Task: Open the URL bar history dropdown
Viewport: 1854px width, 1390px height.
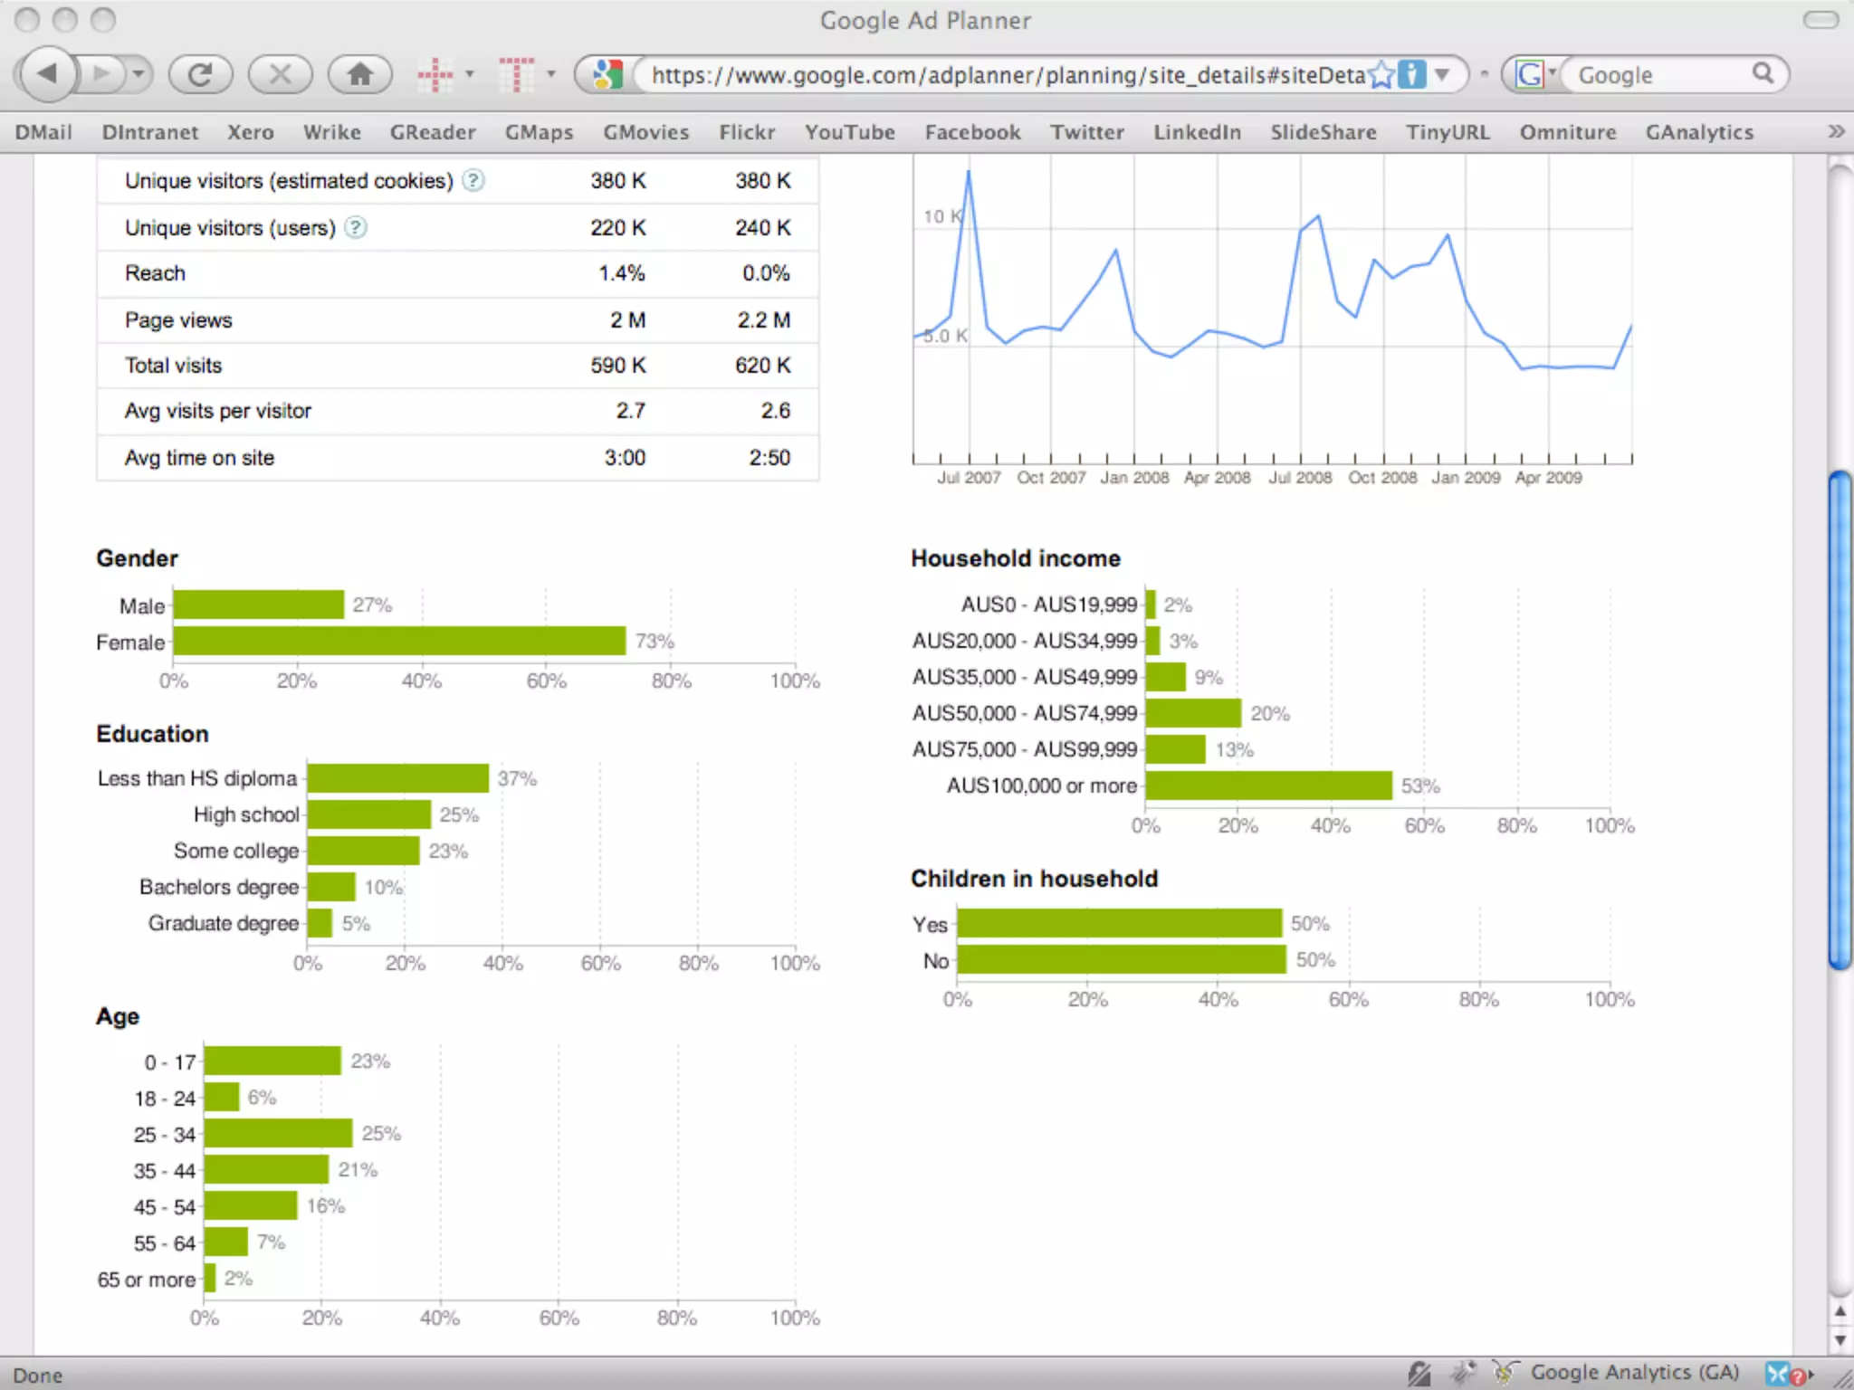Action: tap(1442, 74)
